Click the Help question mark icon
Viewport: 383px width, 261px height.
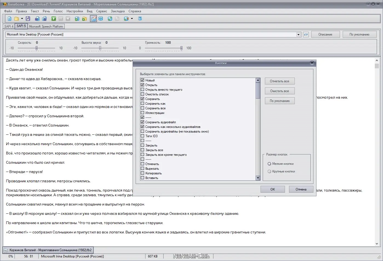click(140, 19)
